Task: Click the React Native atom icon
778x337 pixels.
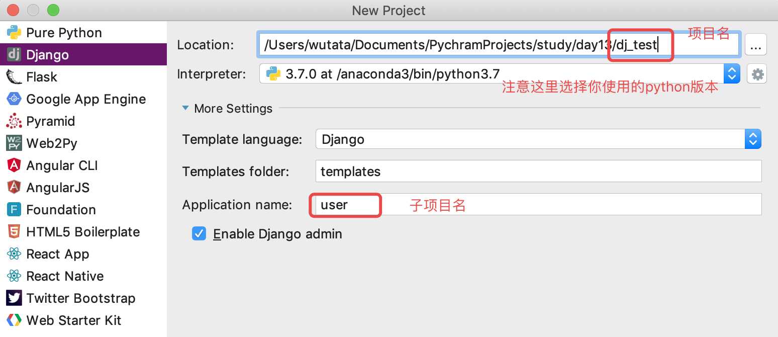Action: point(14,276)
